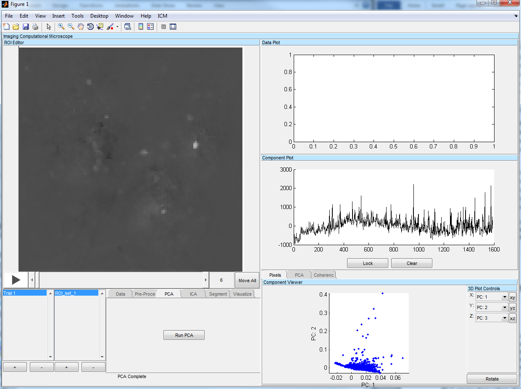Open the Desktop menu
Screen dimensions: 521x389
pos(99,16)
